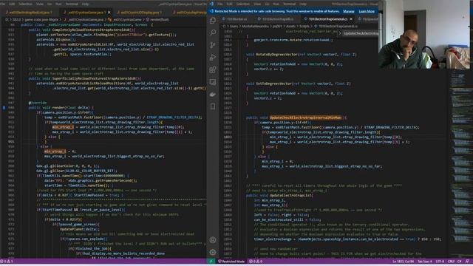Click the left window's status bar errors and warnings
Image resolution: width=473 pixels, height=266 pixels.
[7, 261]
